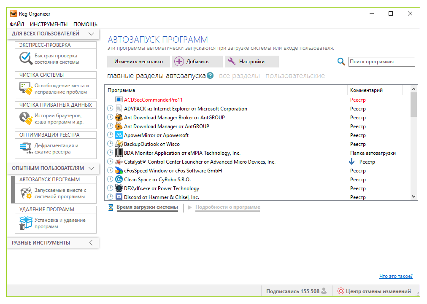Open quick check magnifier icon in Экспресс-проверка
The image size is (427, 304).
click(26, 59)
